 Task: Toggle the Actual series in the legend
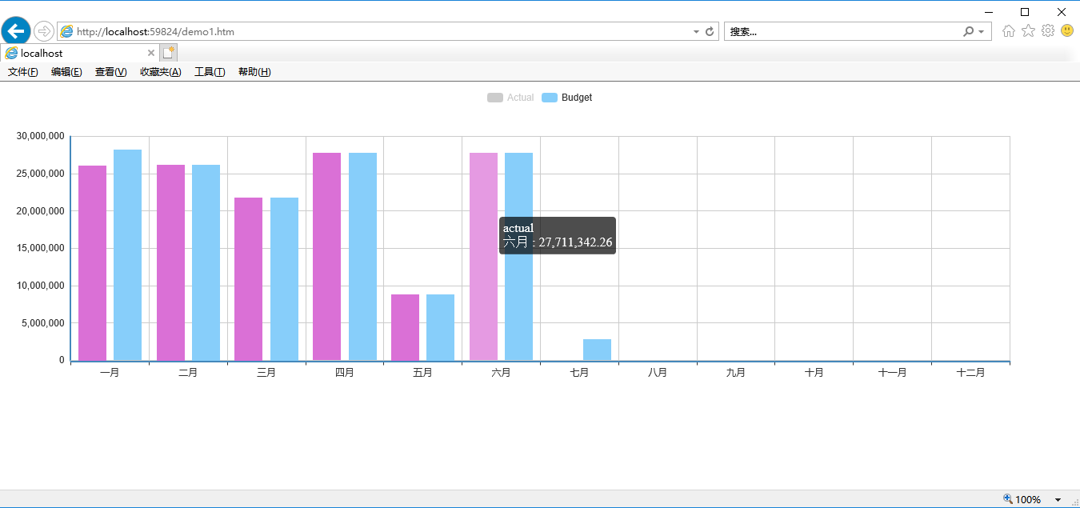click(x=510, y=98)
